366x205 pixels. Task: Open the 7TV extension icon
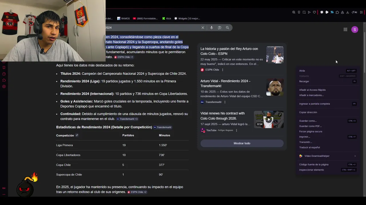pos(332,12)
